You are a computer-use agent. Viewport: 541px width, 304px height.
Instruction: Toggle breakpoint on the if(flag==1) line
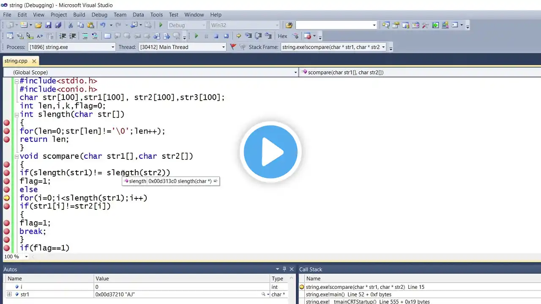6,248
